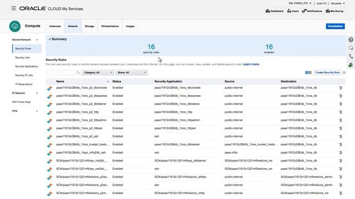Switch to the Instances tab
The image size is (355, 199).
[55, 26]
